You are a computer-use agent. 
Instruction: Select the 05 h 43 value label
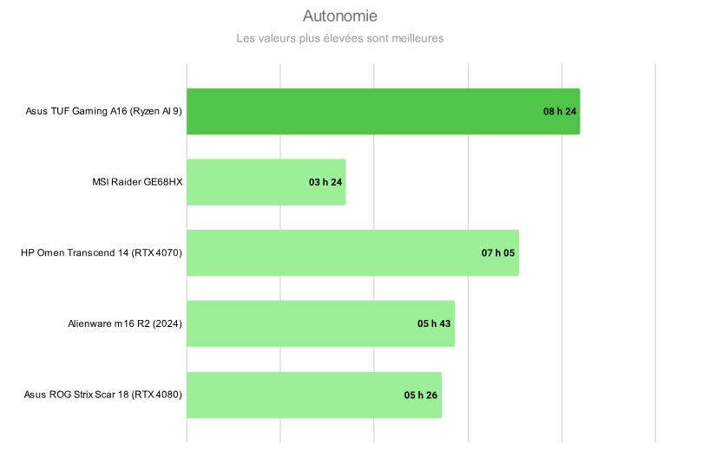(x=434, y=323)
